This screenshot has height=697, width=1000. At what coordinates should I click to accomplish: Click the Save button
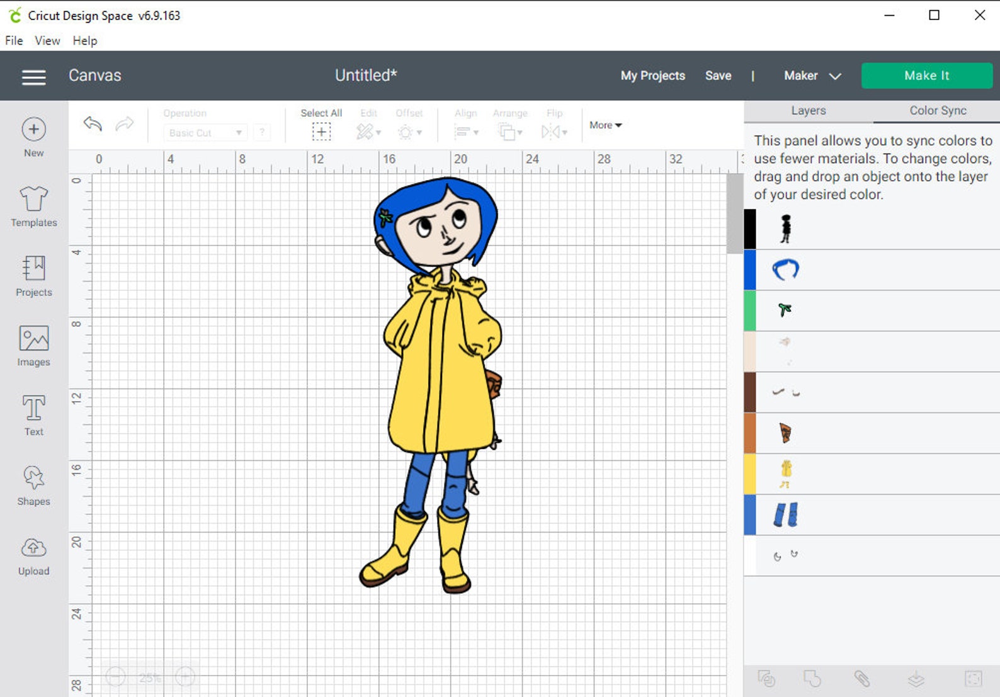718,76
